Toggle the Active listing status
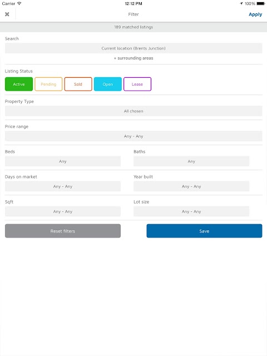267x356 pixels. pos(19,84)
